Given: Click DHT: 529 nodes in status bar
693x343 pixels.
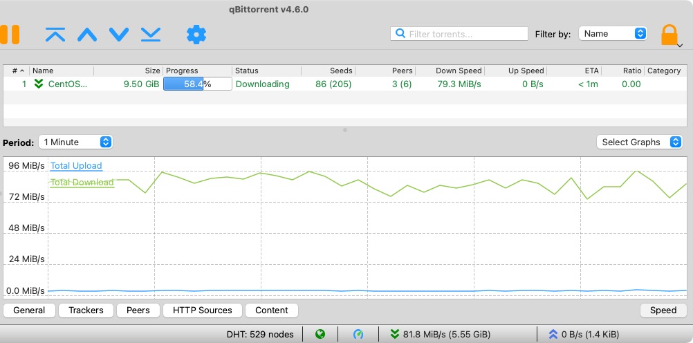Looking at the screenshot, I should coord(260,335).
